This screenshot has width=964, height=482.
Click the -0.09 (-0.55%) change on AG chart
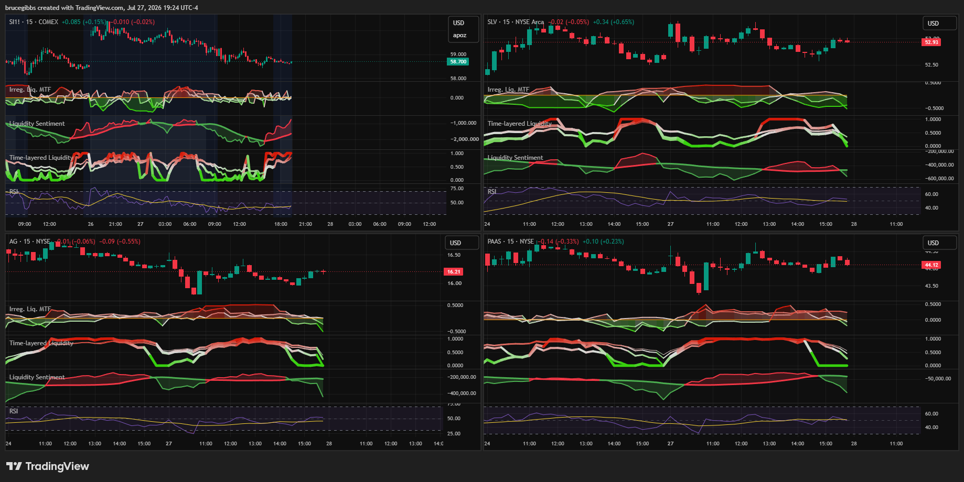(x=120, y=242)
